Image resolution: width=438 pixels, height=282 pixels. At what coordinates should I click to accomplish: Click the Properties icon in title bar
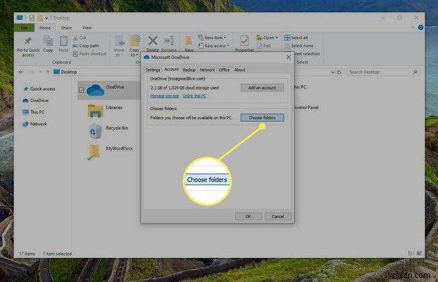click(32, 18)
